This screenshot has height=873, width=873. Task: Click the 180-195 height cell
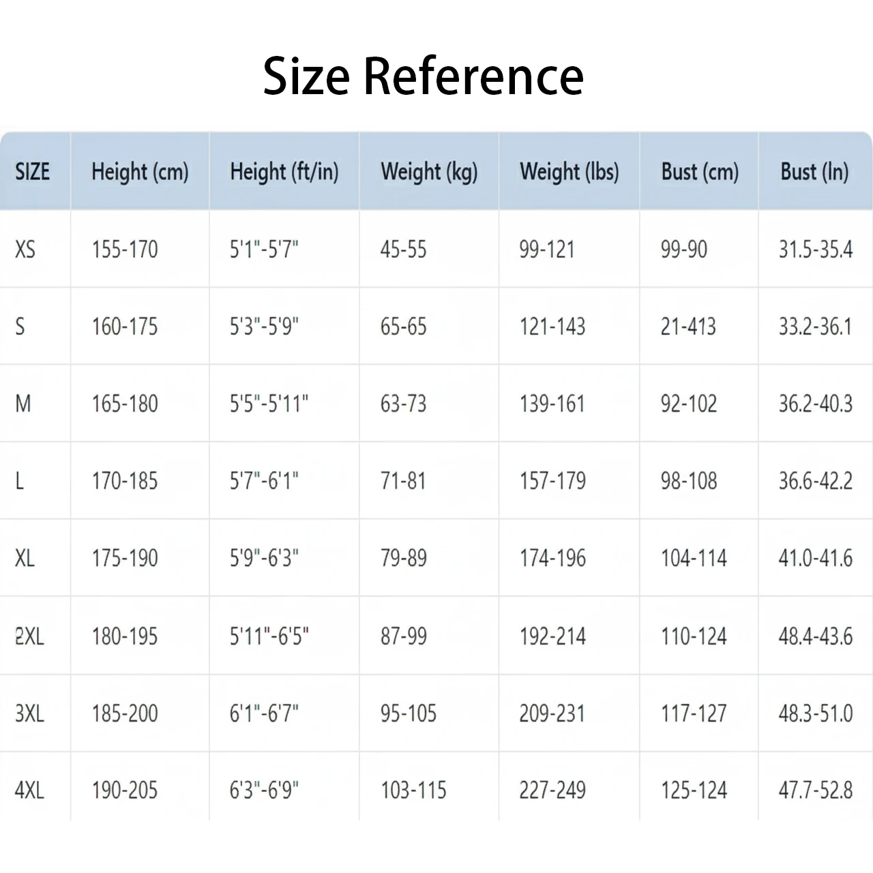(125, 636)
